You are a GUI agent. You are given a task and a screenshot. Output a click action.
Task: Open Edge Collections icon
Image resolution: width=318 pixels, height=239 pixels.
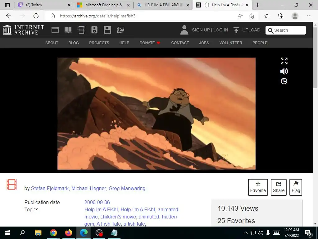pyautogui.click(x=281, y=16)
